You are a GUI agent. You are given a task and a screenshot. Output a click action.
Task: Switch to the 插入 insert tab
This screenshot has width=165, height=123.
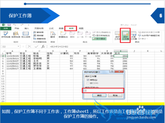(x=27, y=28)
